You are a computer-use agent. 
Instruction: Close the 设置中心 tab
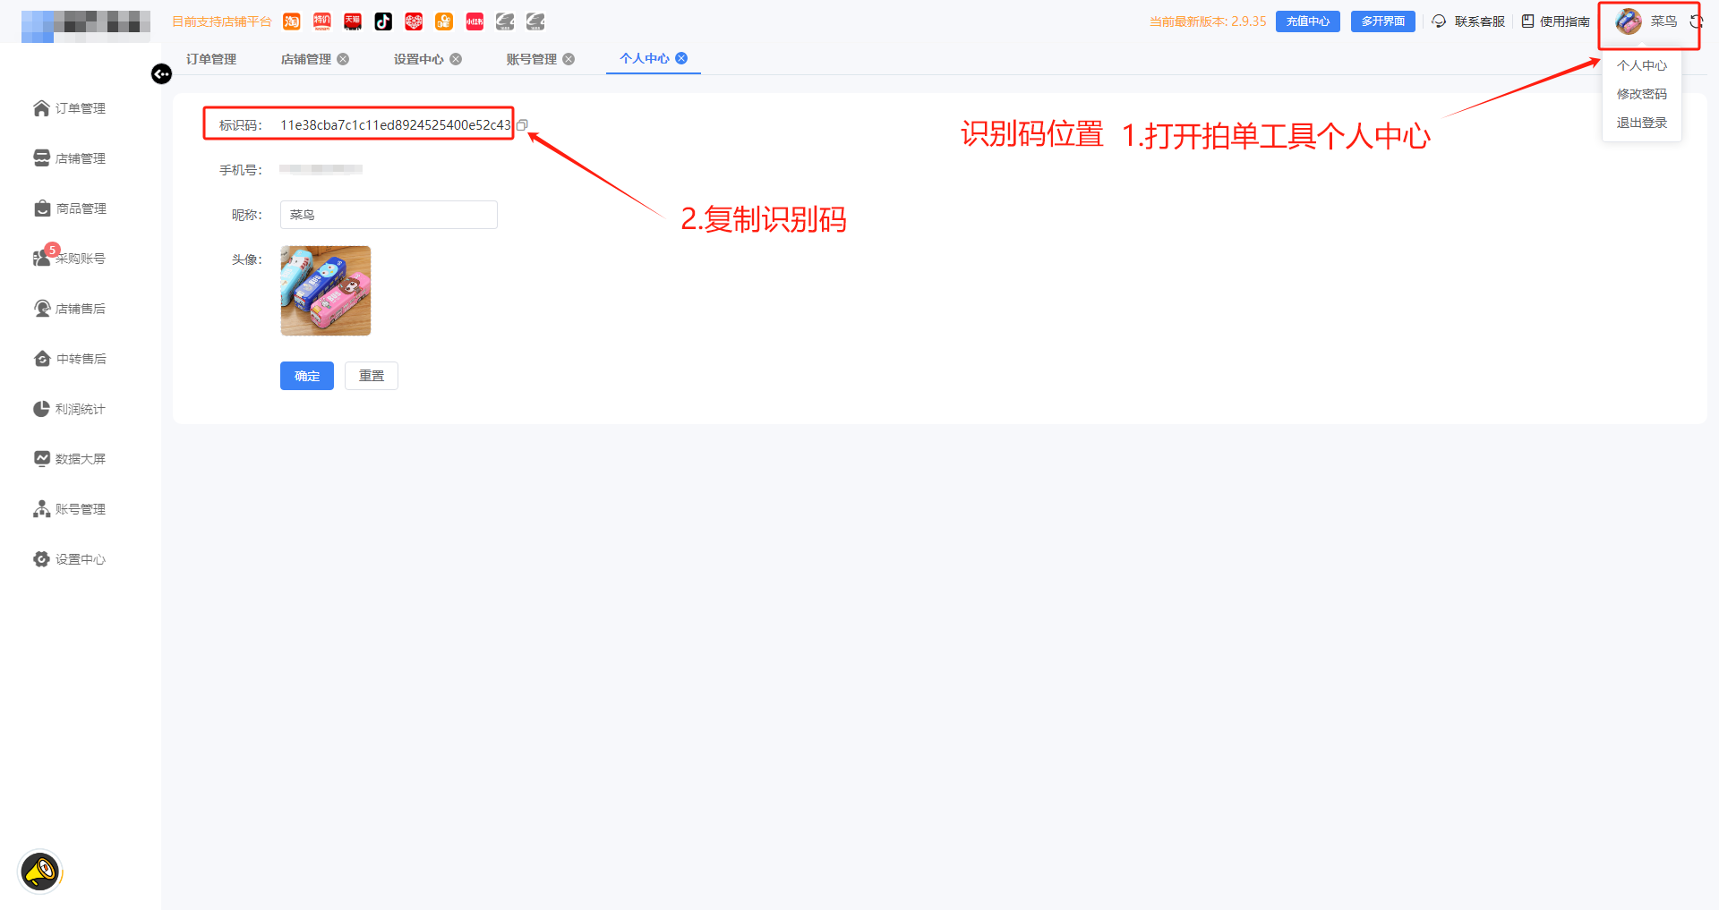point(456,59)
